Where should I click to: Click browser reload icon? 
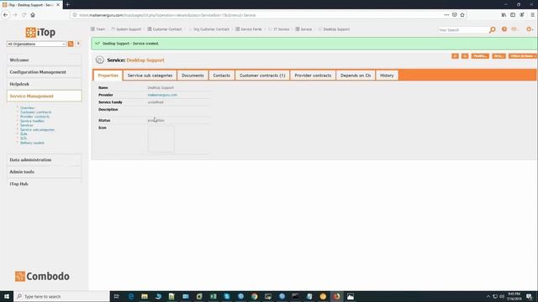coord(24,15)
